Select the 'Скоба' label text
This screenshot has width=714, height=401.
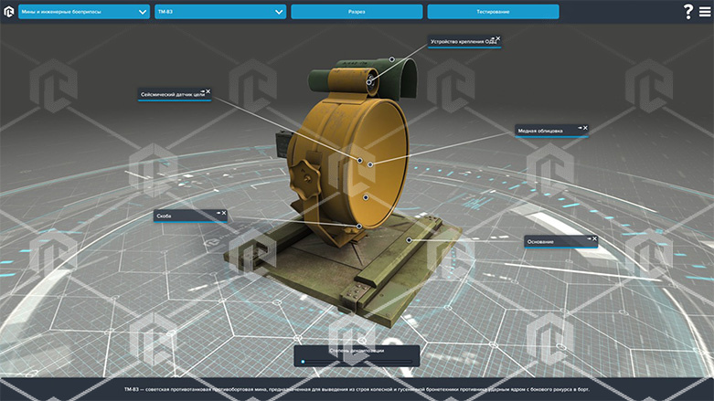[x=165, y=216]
